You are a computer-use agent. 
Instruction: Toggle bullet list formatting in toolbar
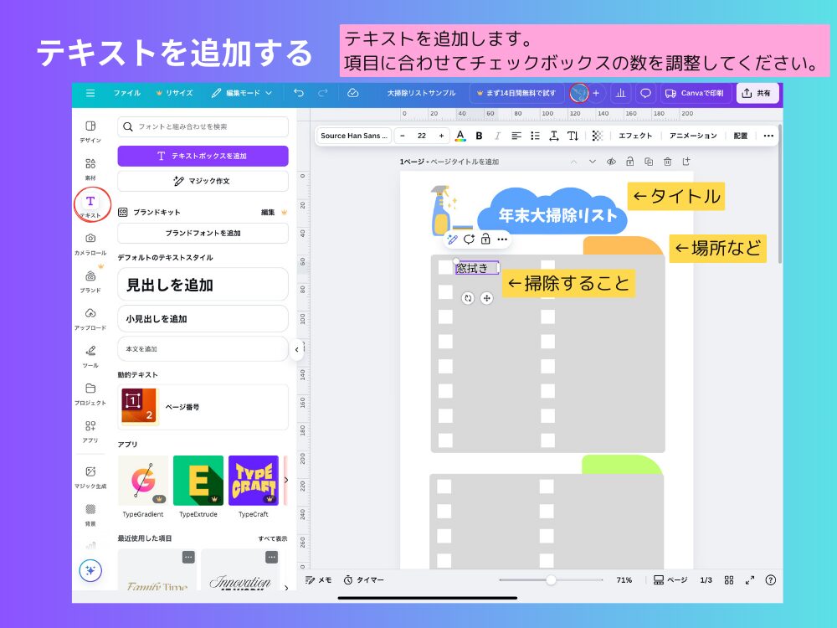tap(534, 136)
